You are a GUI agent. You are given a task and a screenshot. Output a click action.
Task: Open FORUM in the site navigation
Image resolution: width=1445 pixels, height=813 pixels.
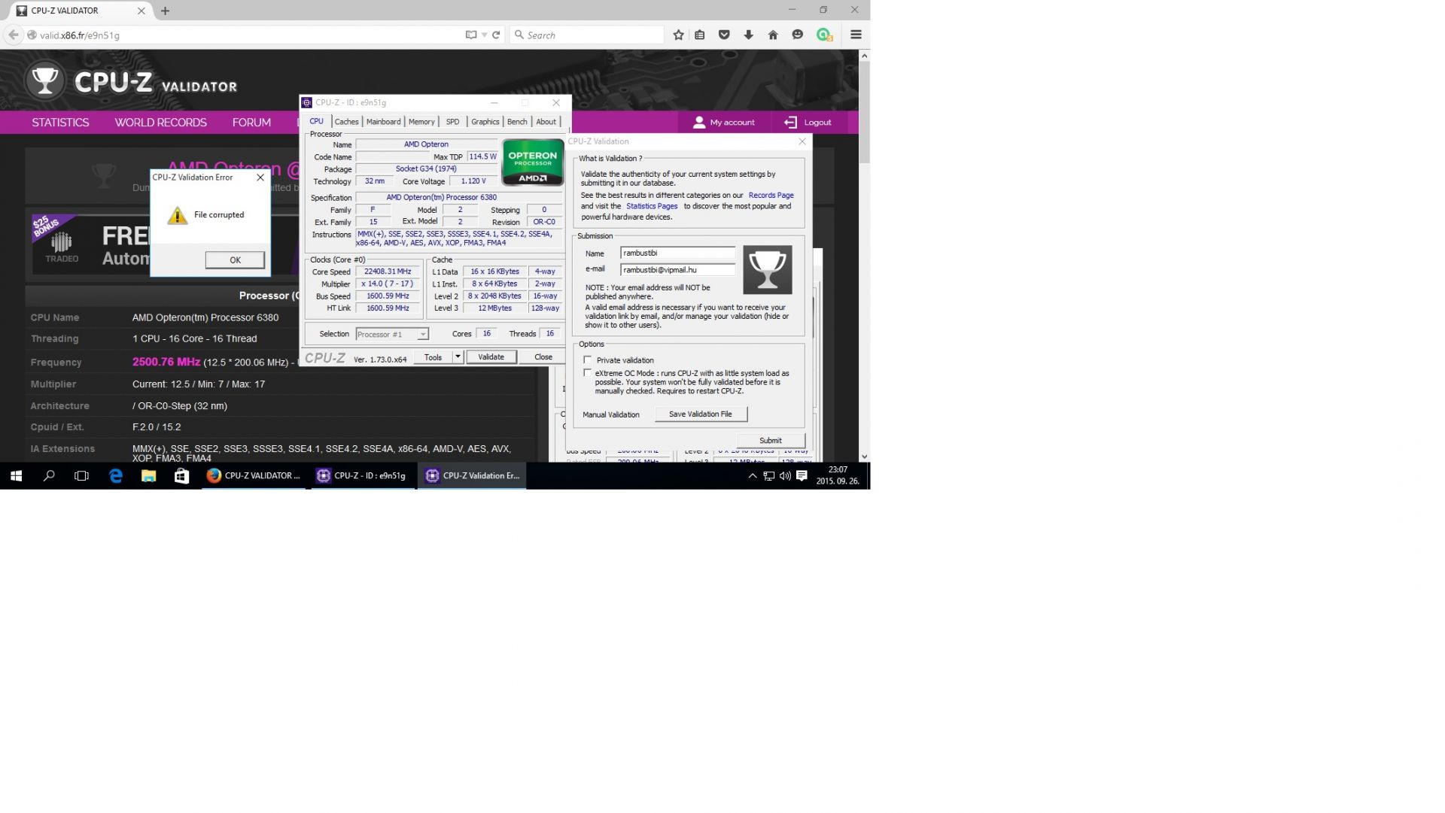pos(251,123)
